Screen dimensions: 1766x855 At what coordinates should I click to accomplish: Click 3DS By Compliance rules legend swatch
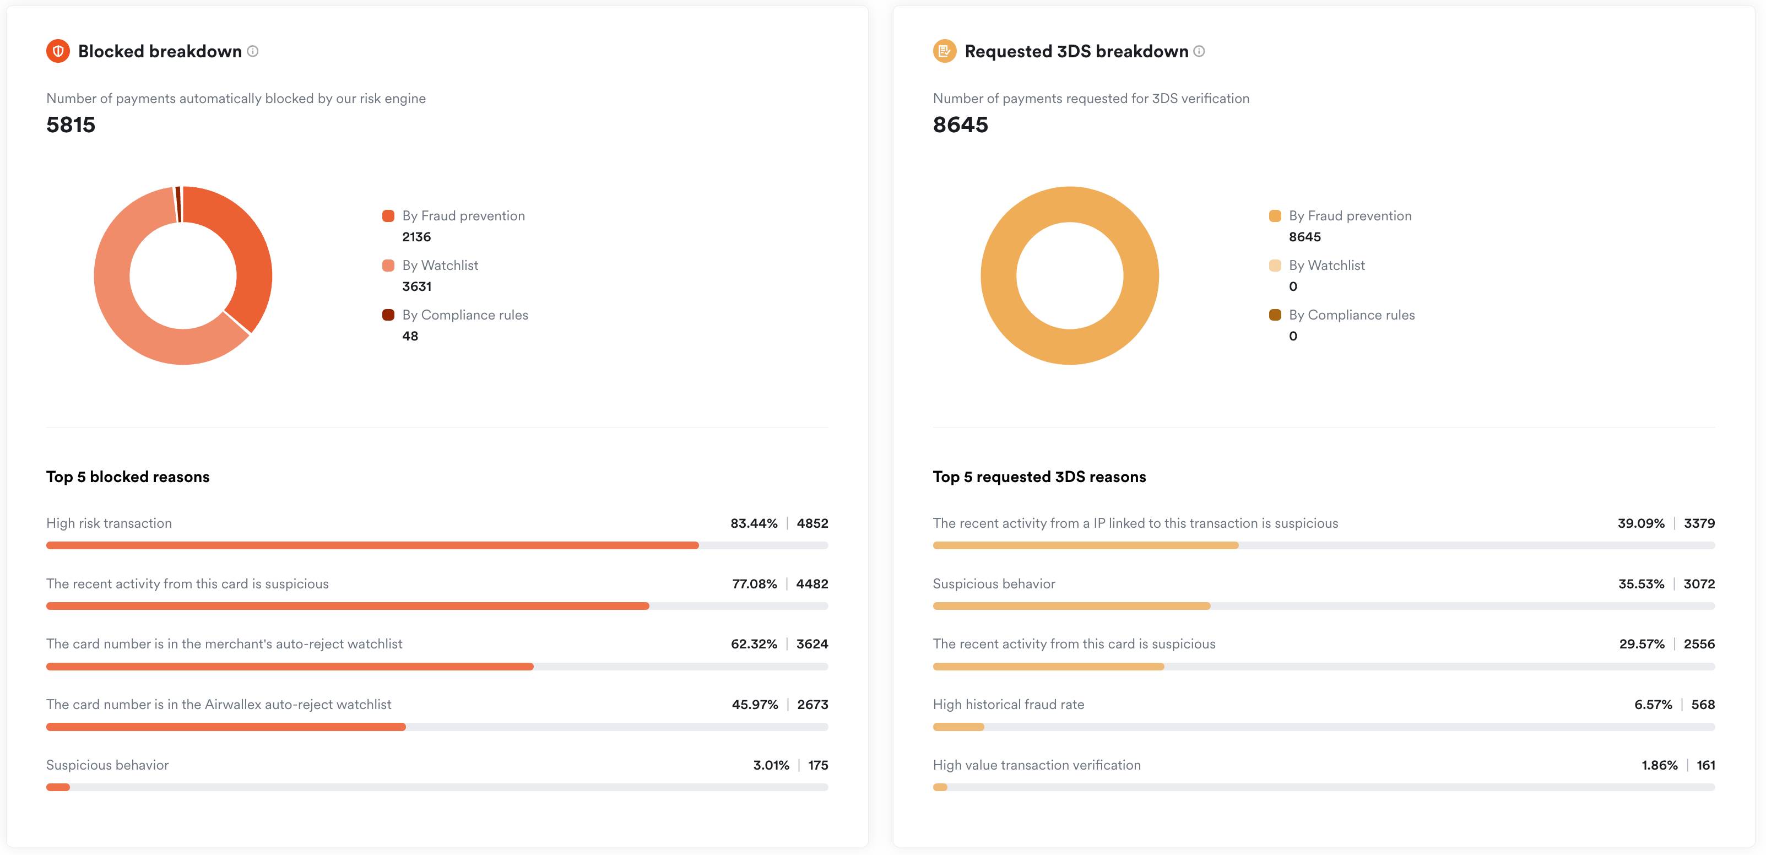tap(1275, 315)
